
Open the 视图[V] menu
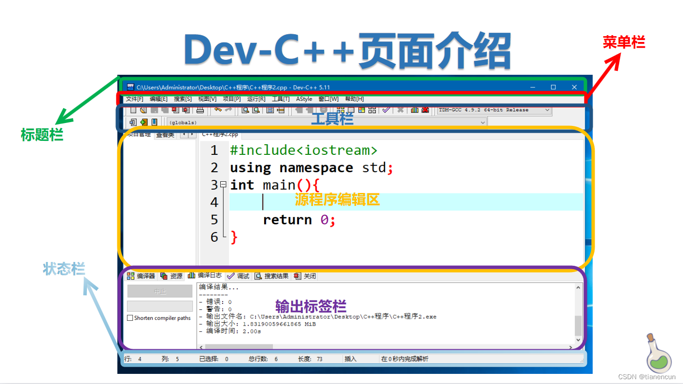pyautogui.click(x=207, y=99)
